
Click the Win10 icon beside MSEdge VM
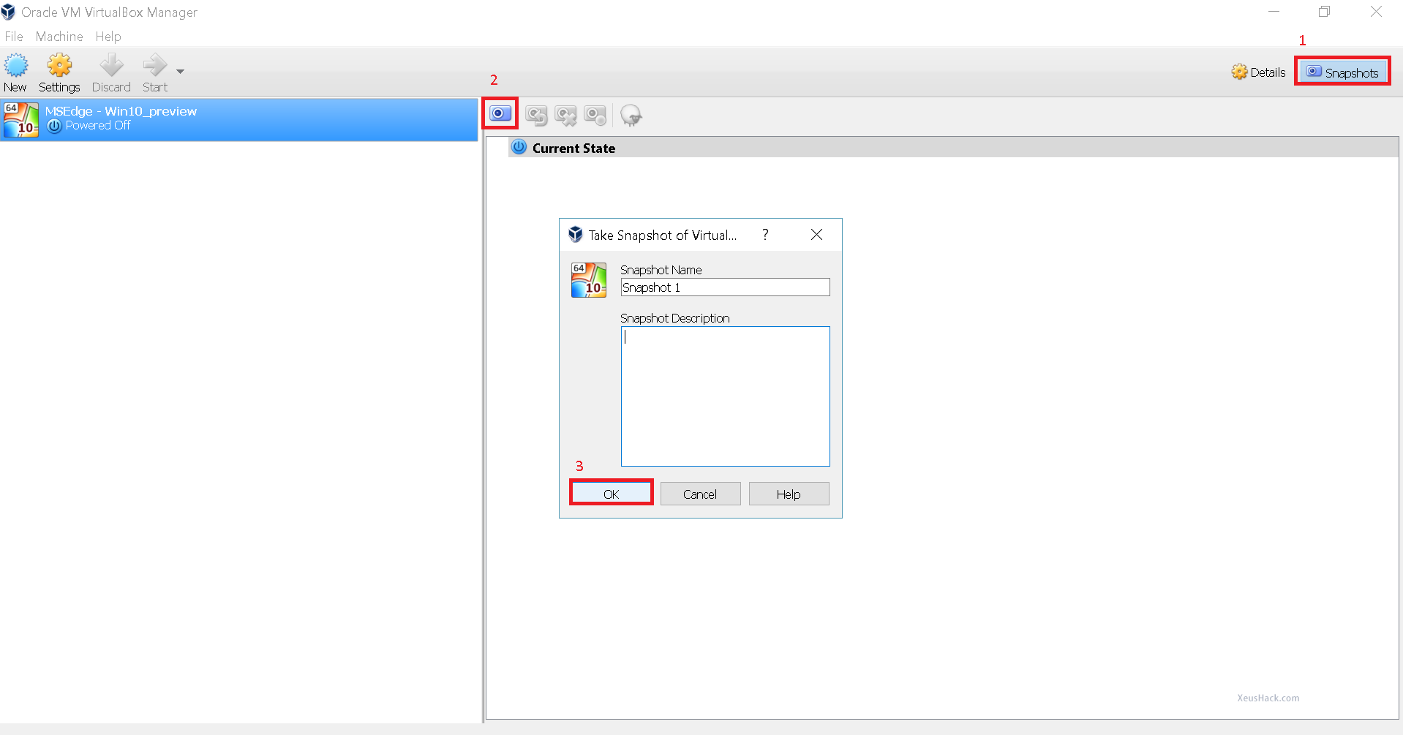click(21, 119)
